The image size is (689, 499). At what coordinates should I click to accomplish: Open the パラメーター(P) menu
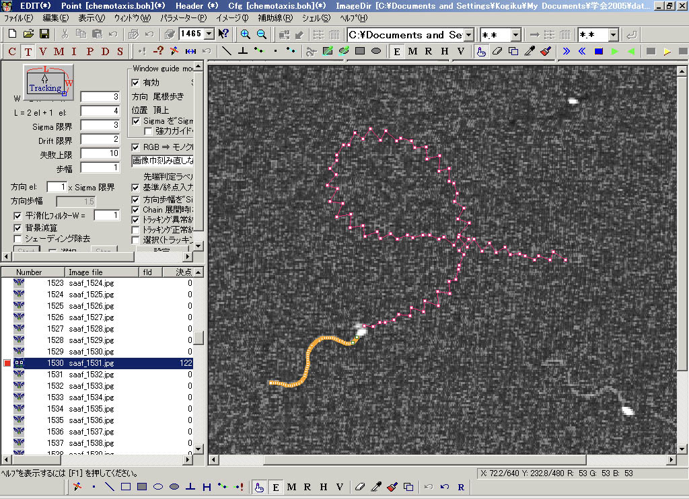[184, 18]
